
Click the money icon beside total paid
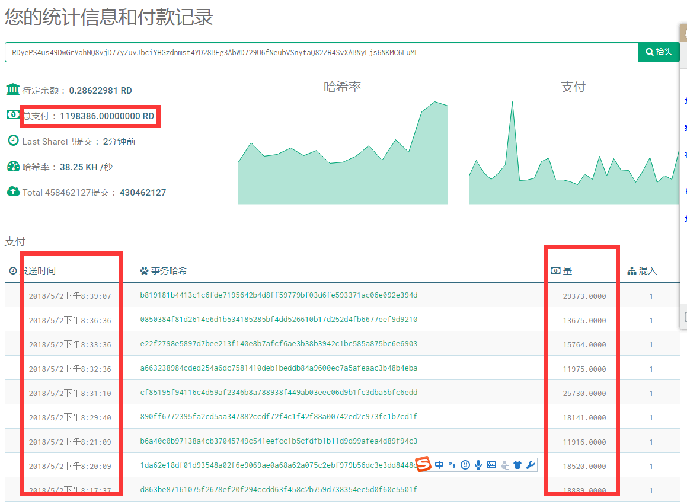click(x=12, y=115)
